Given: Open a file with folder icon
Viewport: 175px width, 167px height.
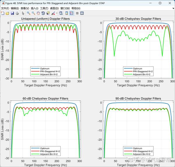Looking at the screenshot, I should pos(7,13).
